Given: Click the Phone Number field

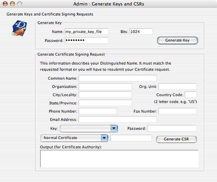Looking at the screenshot, I should [98, 111].
